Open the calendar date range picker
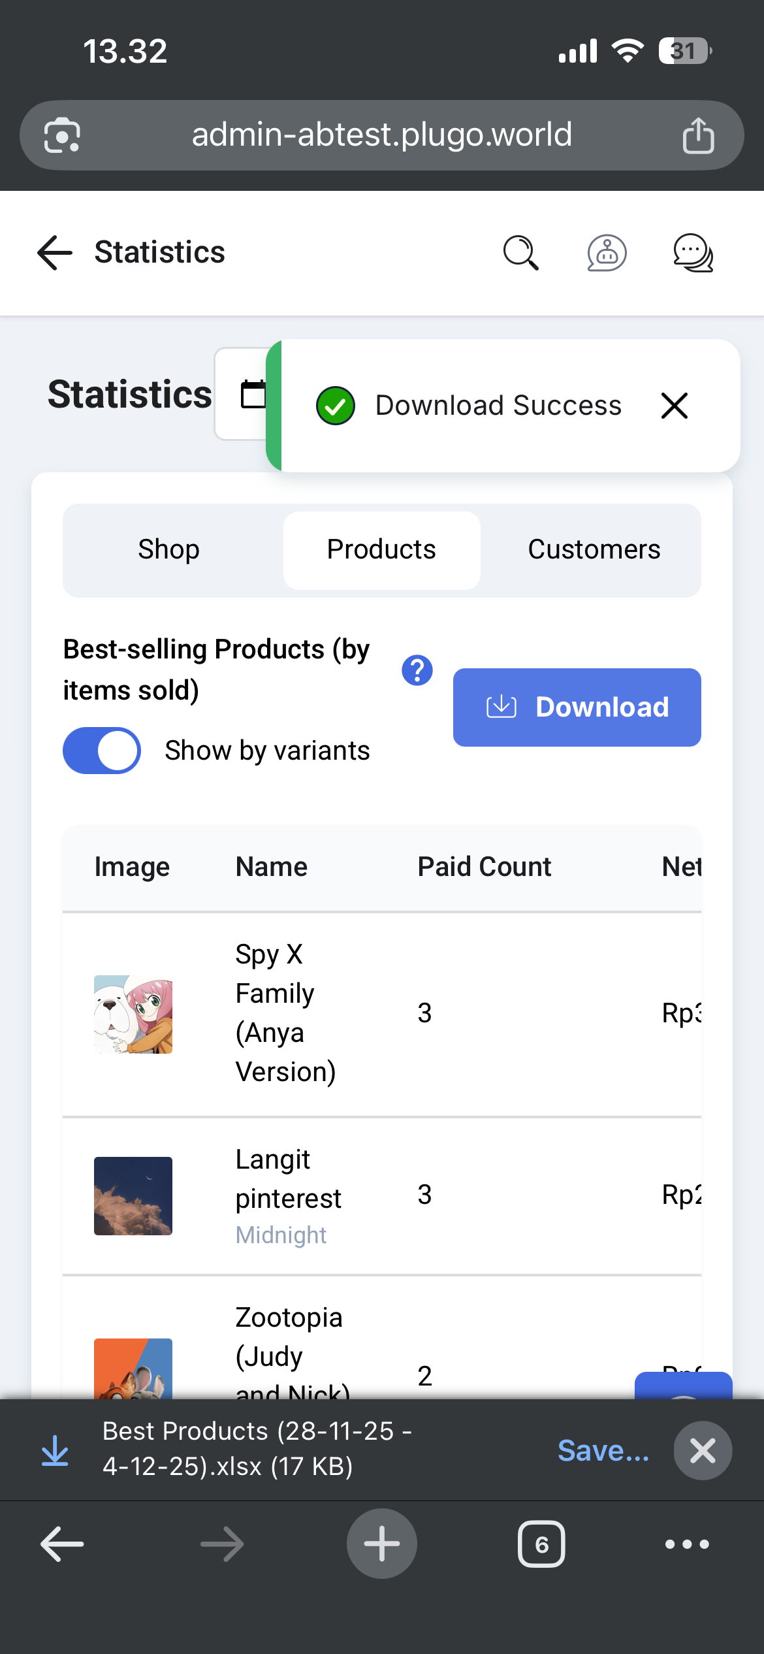This screenshot has width=764, height=1654. point(252,394)
